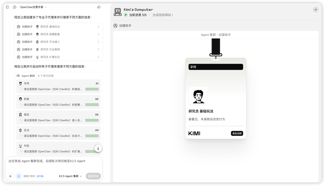Expand the 研究员 扩展生态 assistant row

coord(58,57)
